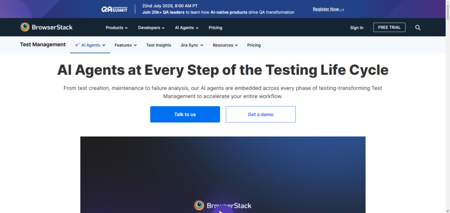Click the BrowserStack logo icon in the header

(25, 27)
